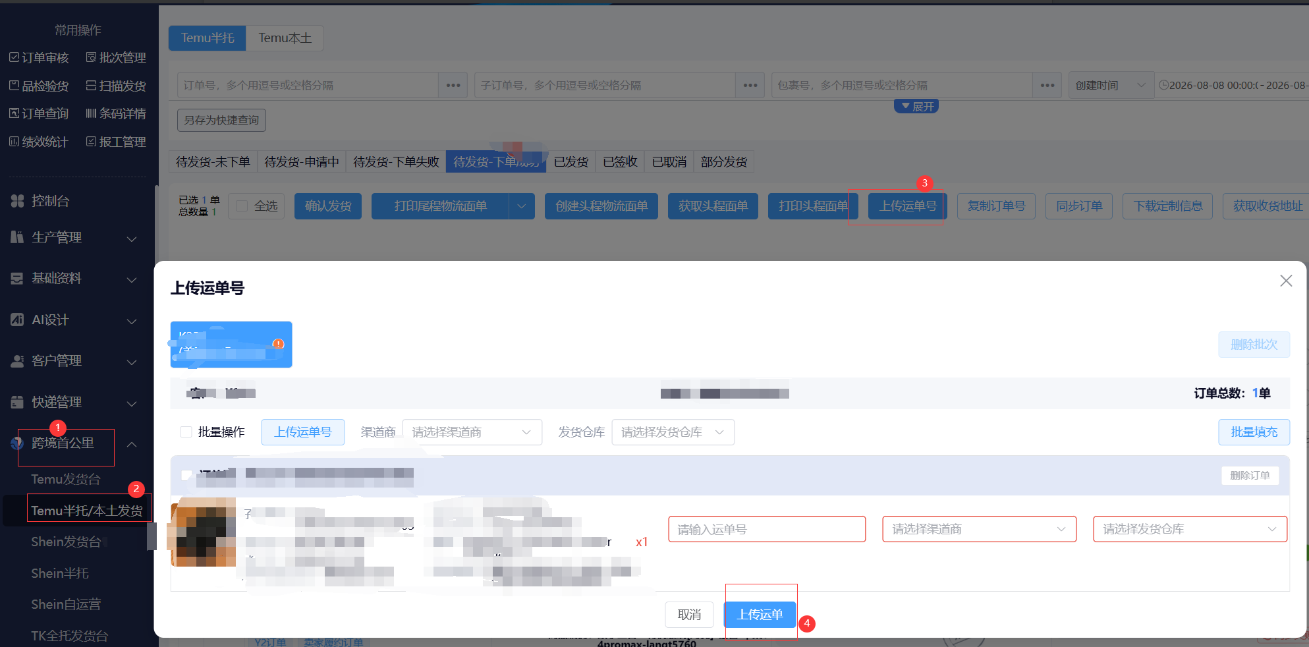Click the 生产管理 menu icon
The height and width of the screenshot is (647, 1309).
17,237
